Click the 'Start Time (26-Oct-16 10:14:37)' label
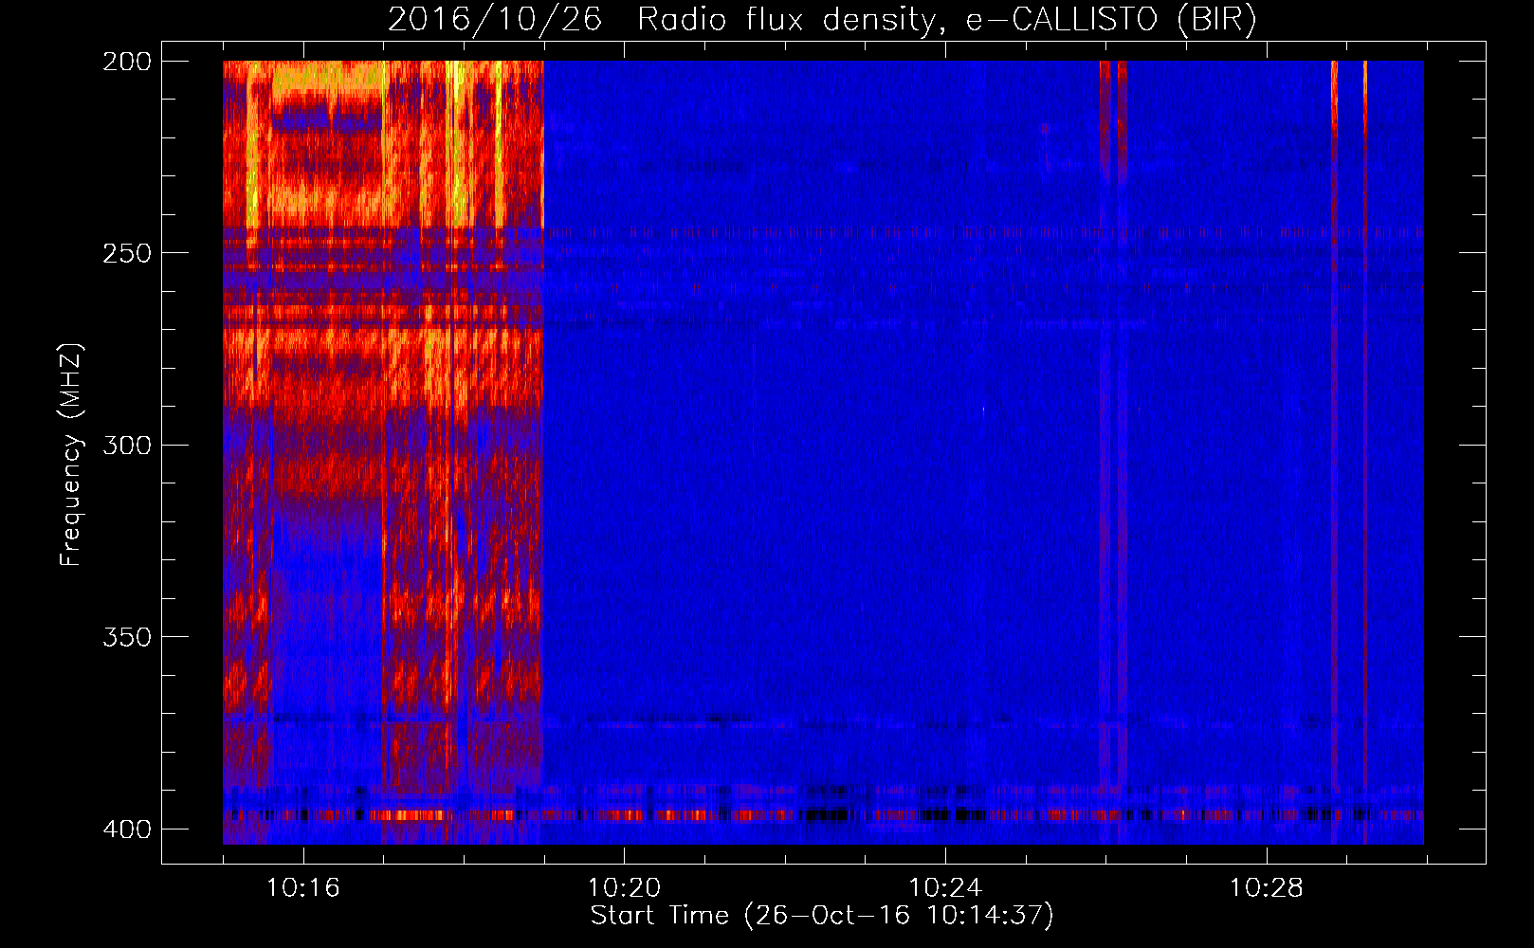Screen dimensions: 1534x948 (822, 916)
